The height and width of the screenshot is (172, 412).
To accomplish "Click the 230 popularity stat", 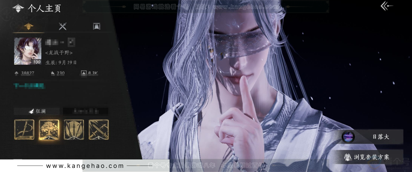I will 58,73.
